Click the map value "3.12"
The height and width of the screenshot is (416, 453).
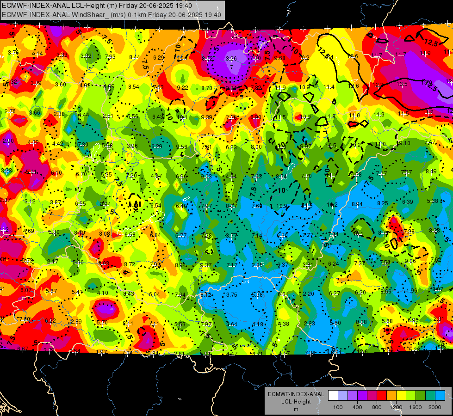[x=30, y=201]
